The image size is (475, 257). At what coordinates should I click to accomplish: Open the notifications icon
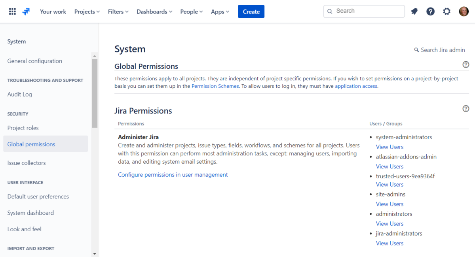[x=414, y=11]
